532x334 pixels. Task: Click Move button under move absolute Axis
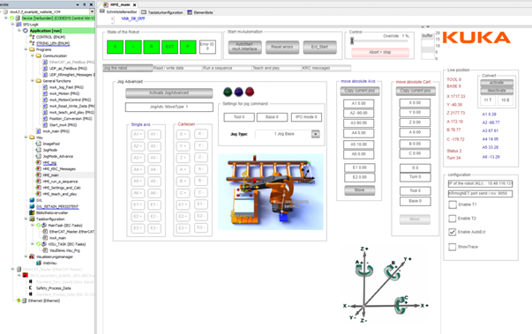click(x=359, y=190)
